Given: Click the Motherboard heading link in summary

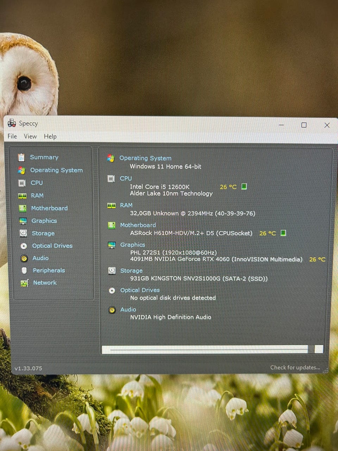Looking at the screenshot, I should (x=138, y=225).
